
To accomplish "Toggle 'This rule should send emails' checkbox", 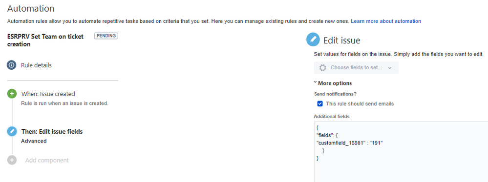I will [319, 103].
